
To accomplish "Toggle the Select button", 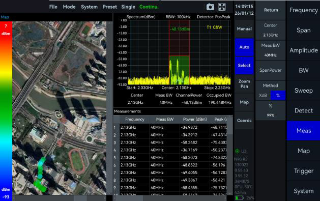I will point(244,66).
